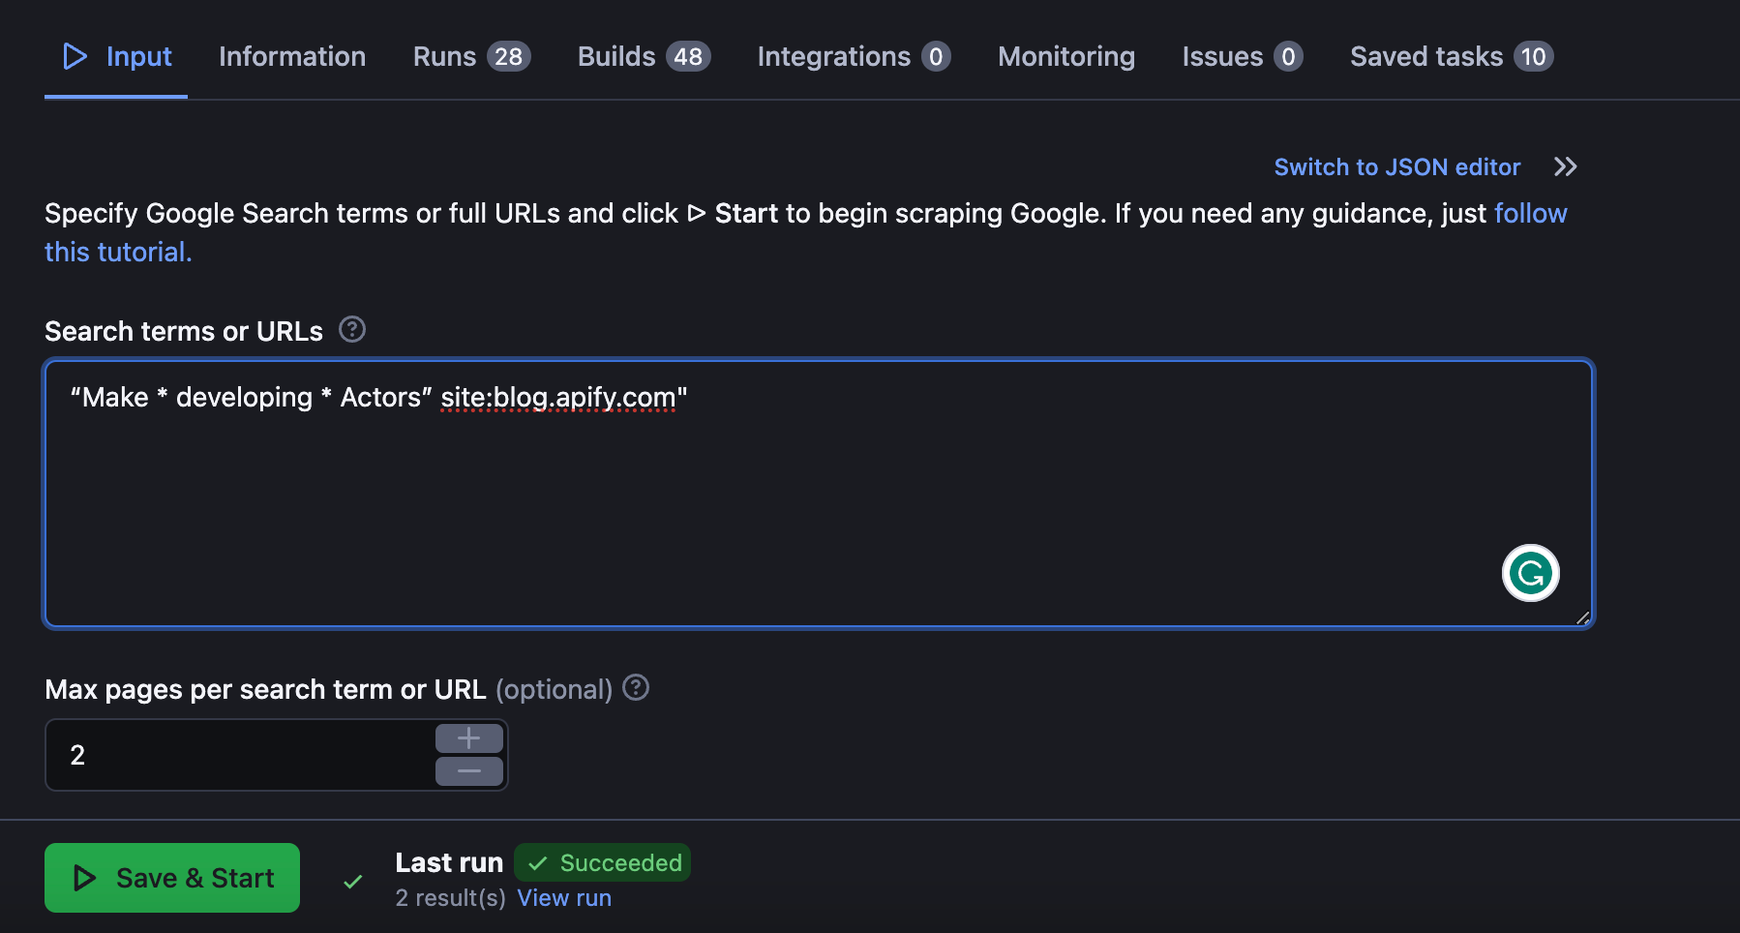Switch to the Runs tab
The width and height of the screenshot is (1740, 933).
point(470,56)
